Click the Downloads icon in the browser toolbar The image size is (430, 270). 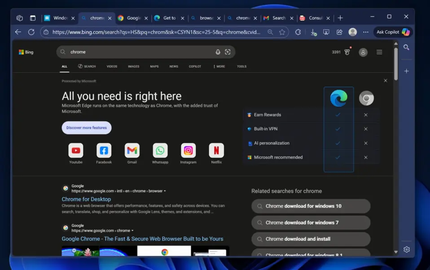click(313, 32)
